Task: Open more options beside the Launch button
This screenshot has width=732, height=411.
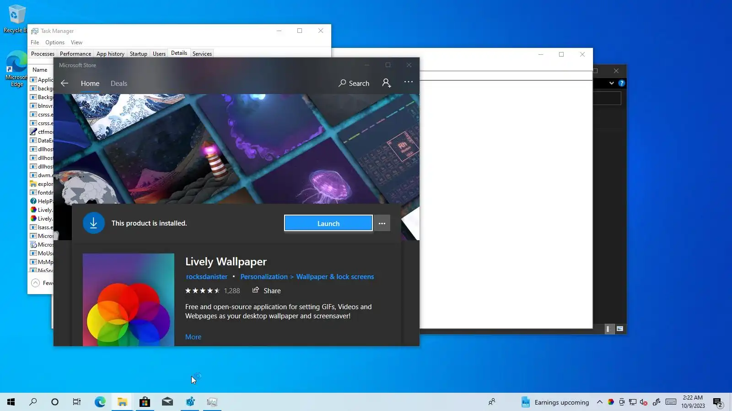Action: tap(382, 223)
